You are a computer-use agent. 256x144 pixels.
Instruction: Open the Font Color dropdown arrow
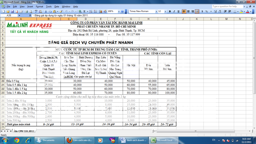click(250, 12)
